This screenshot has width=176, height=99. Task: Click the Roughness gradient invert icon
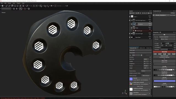174,75
